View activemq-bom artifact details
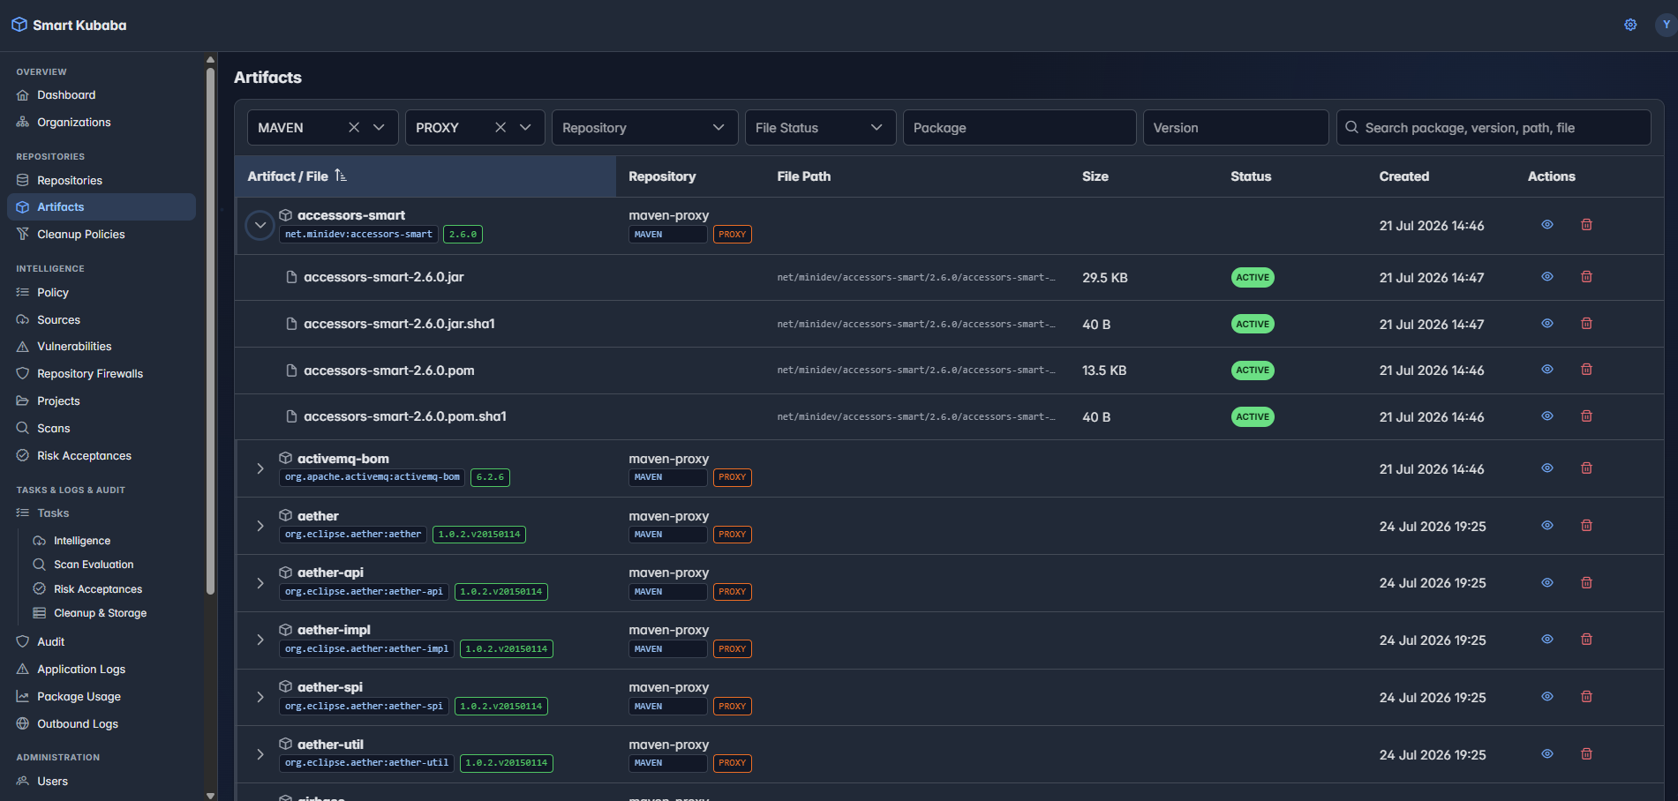 [1547, 468]
